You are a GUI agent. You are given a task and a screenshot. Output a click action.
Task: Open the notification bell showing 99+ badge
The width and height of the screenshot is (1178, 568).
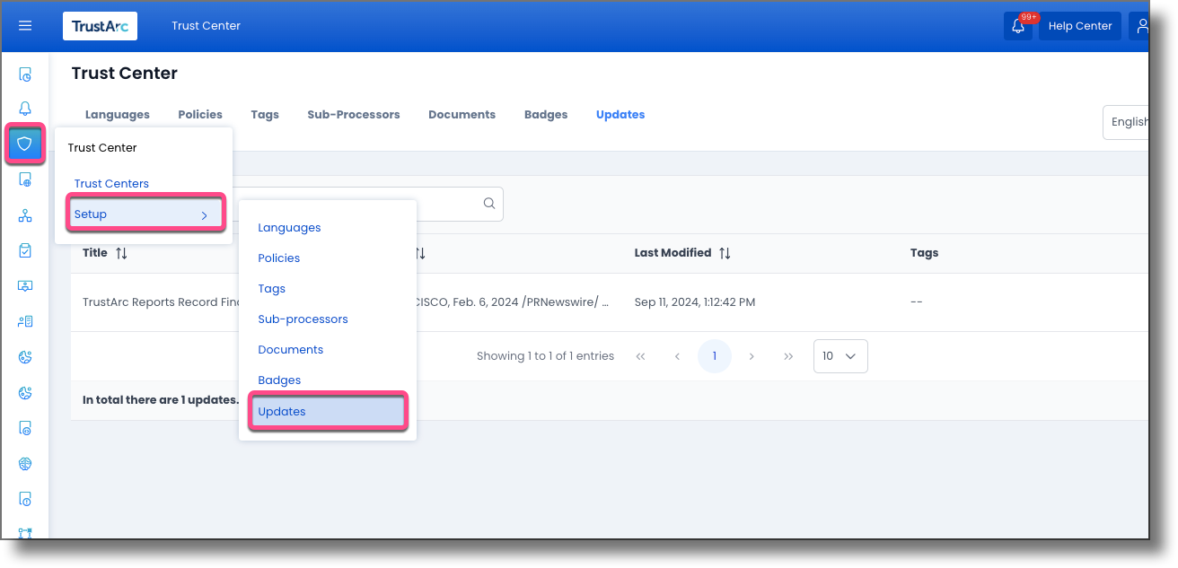click(1018, 28)
